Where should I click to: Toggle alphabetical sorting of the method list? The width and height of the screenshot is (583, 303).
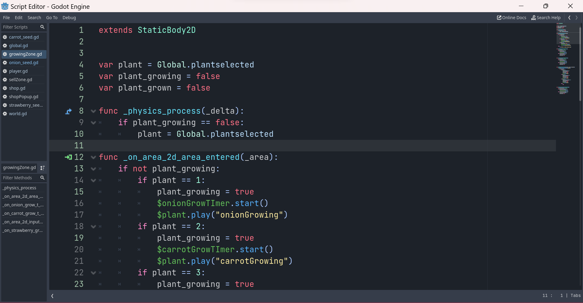(x=43, y=168)
